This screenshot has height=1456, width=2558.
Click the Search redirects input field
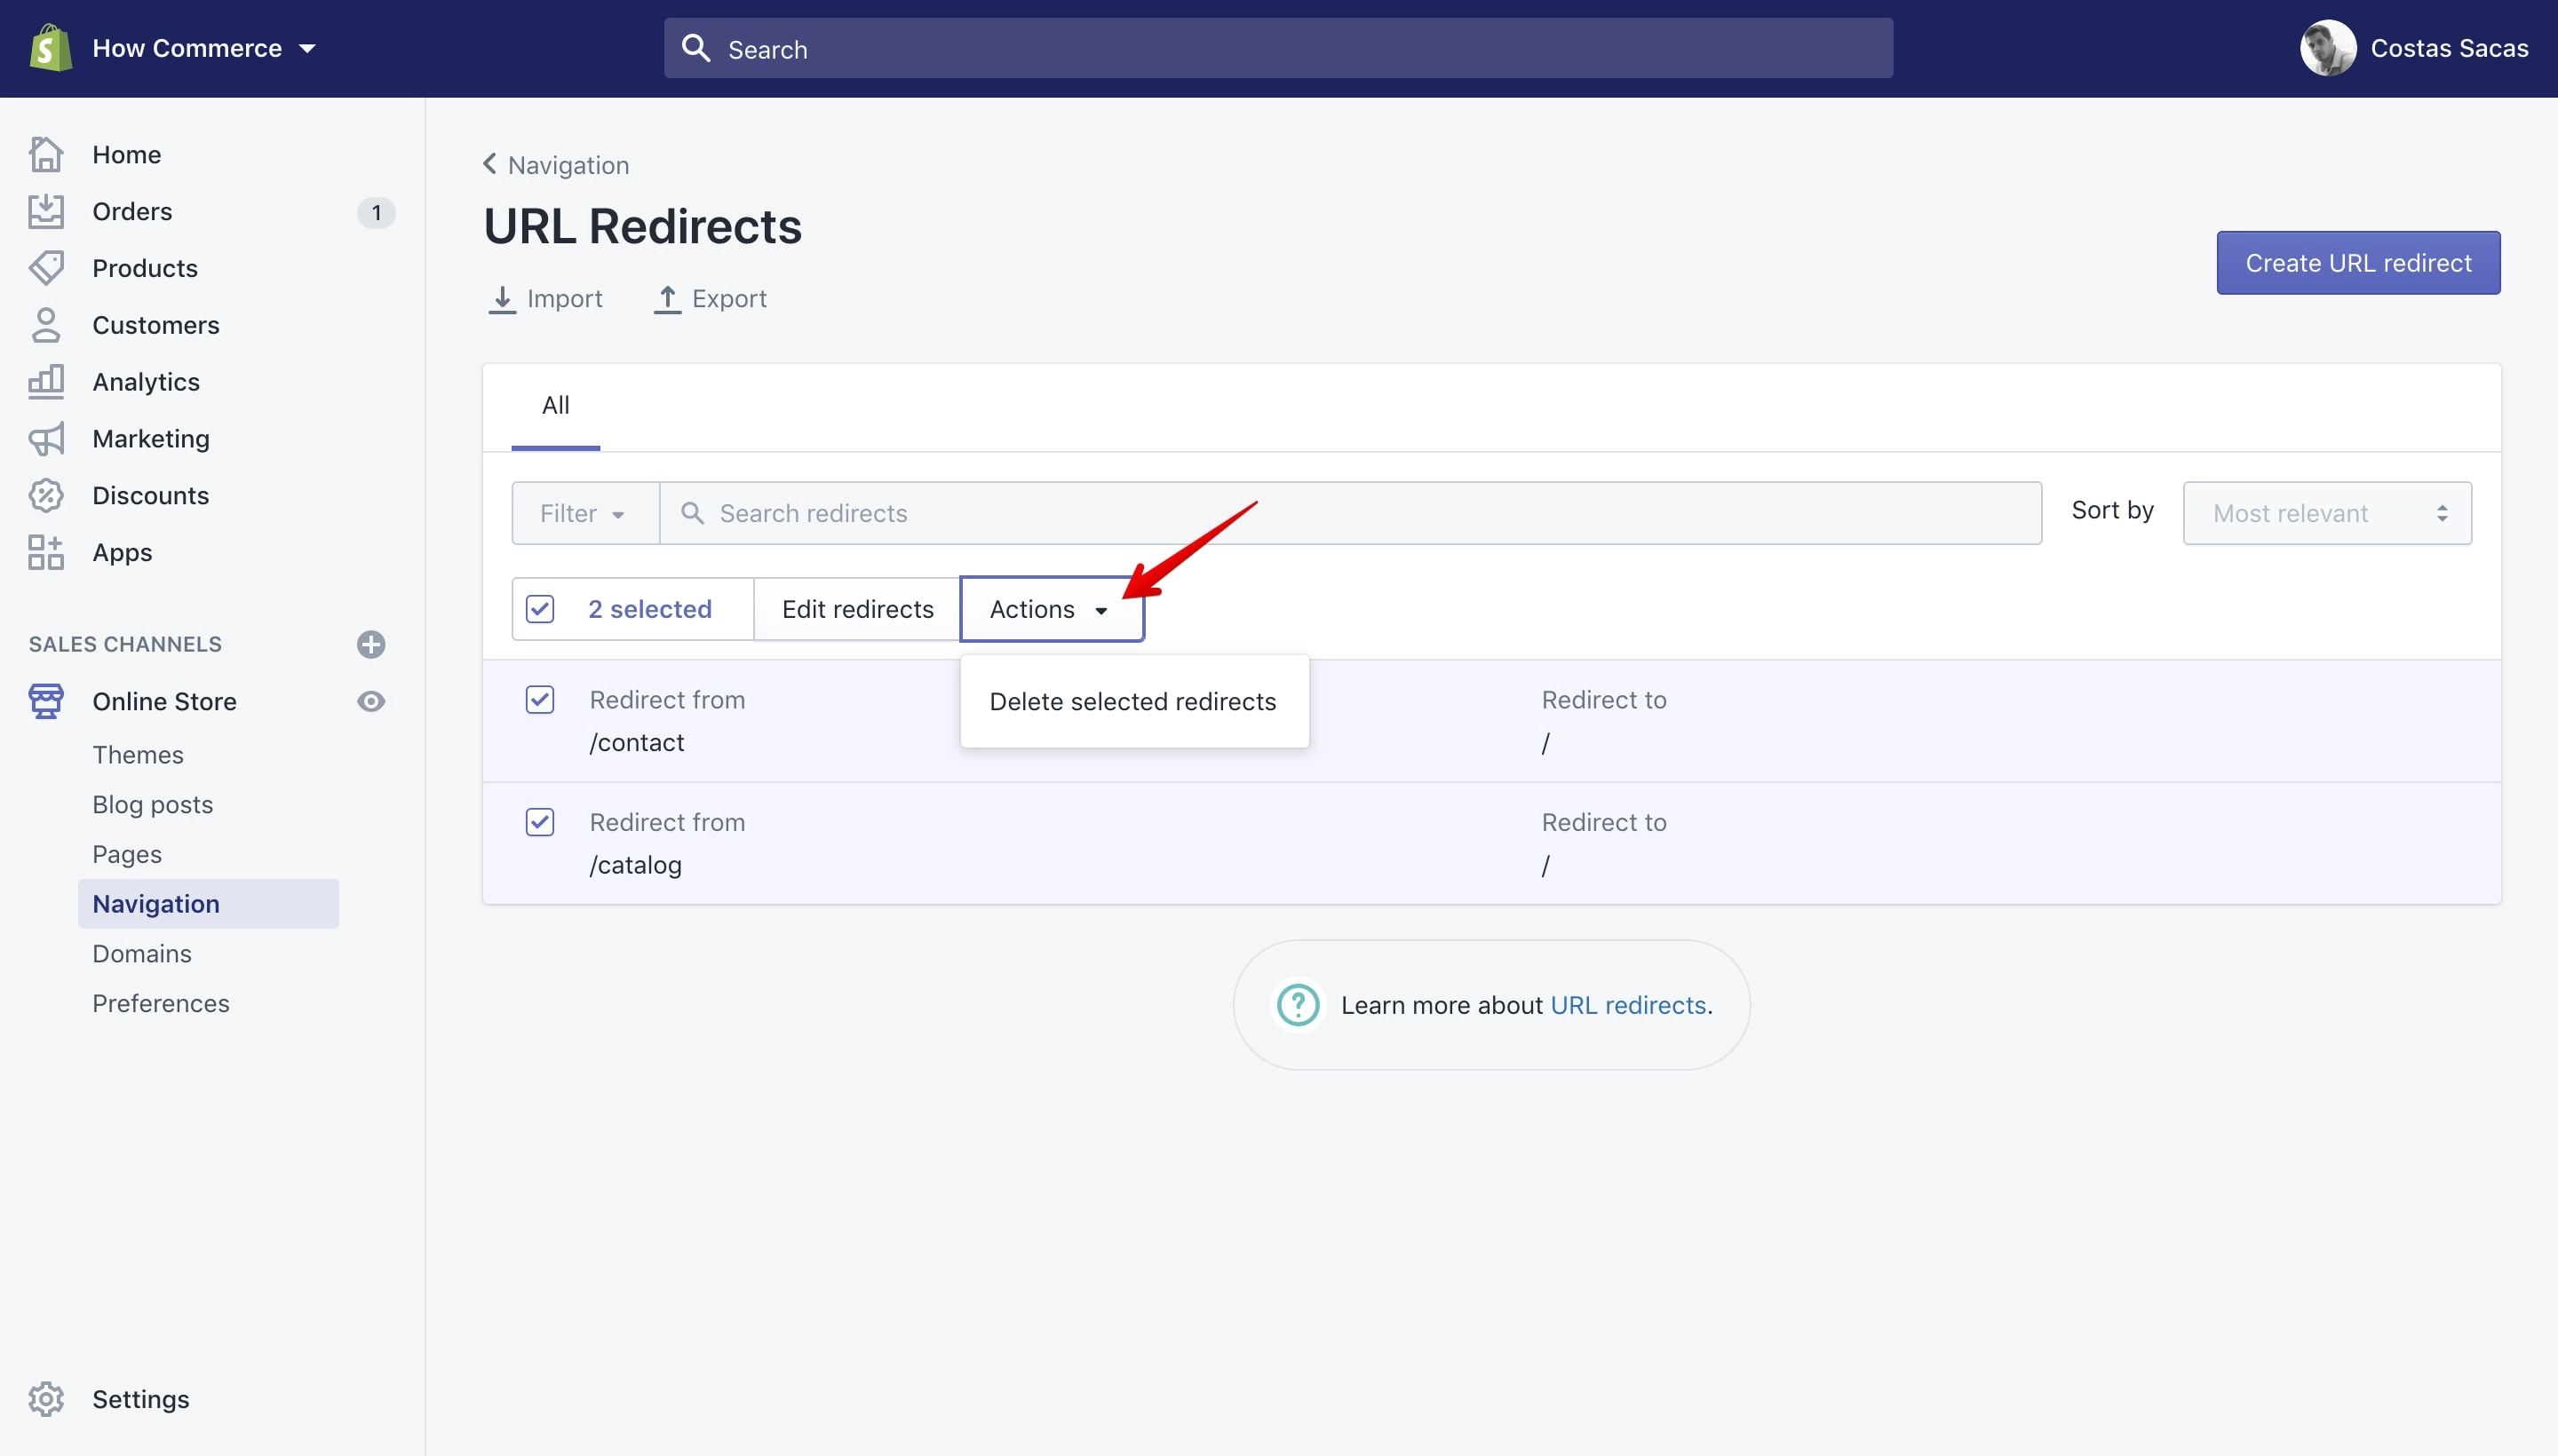1351,513
